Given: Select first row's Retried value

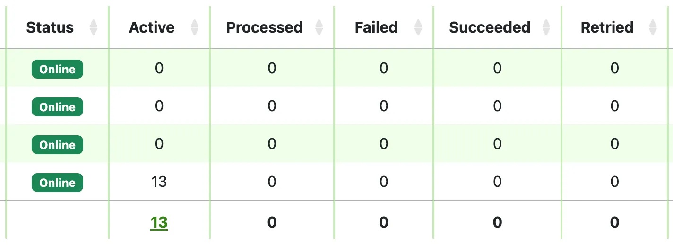Looking at the screenshot, I should coord(614,69).
